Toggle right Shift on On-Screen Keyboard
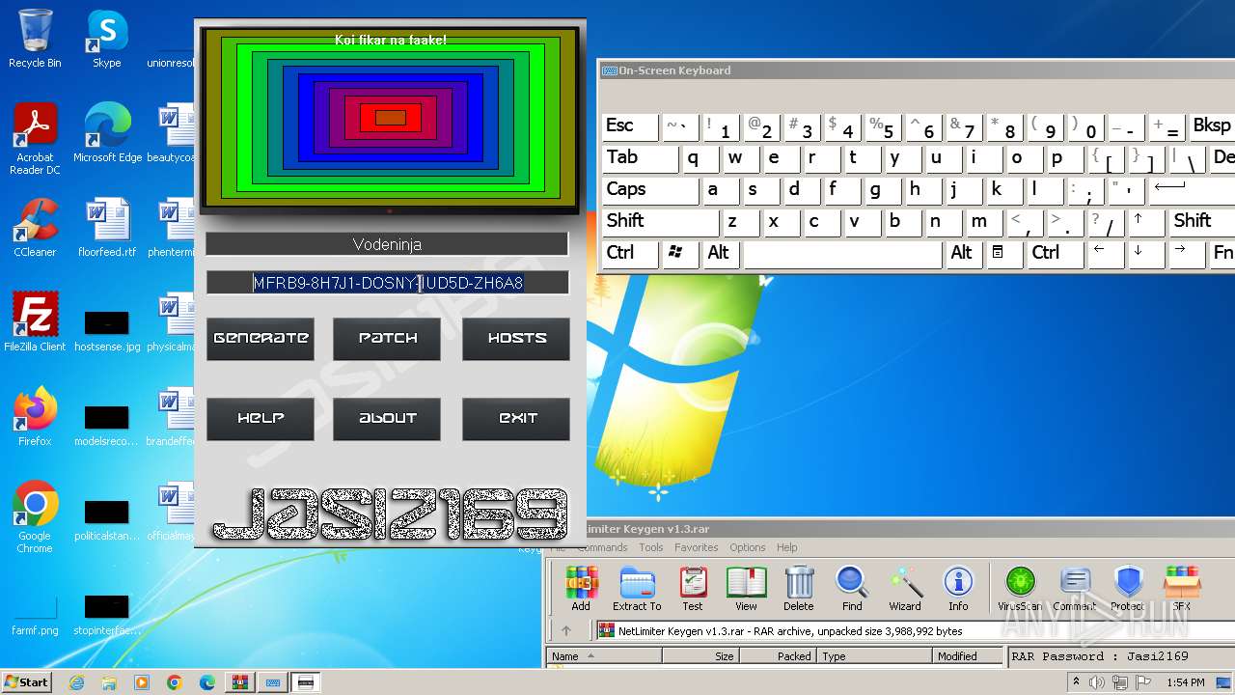The height and width of the screenshot is (695, 1235). point(1201,222)
